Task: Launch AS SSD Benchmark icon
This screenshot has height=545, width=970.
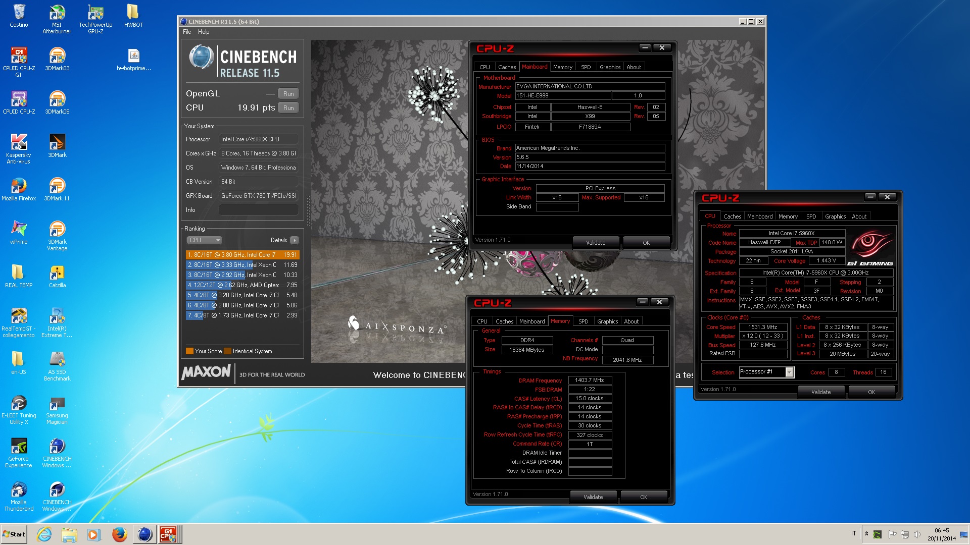Action: [57, 366]
